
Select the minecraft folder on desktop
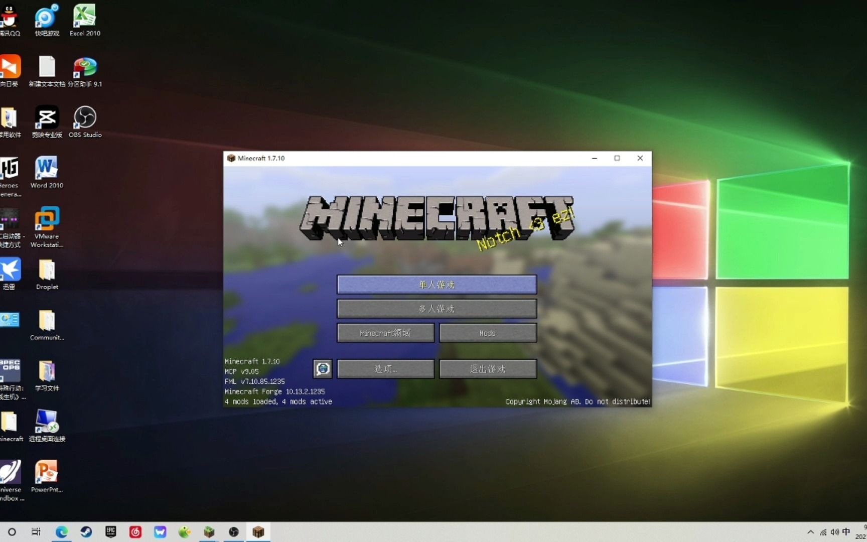click(11, 426)
